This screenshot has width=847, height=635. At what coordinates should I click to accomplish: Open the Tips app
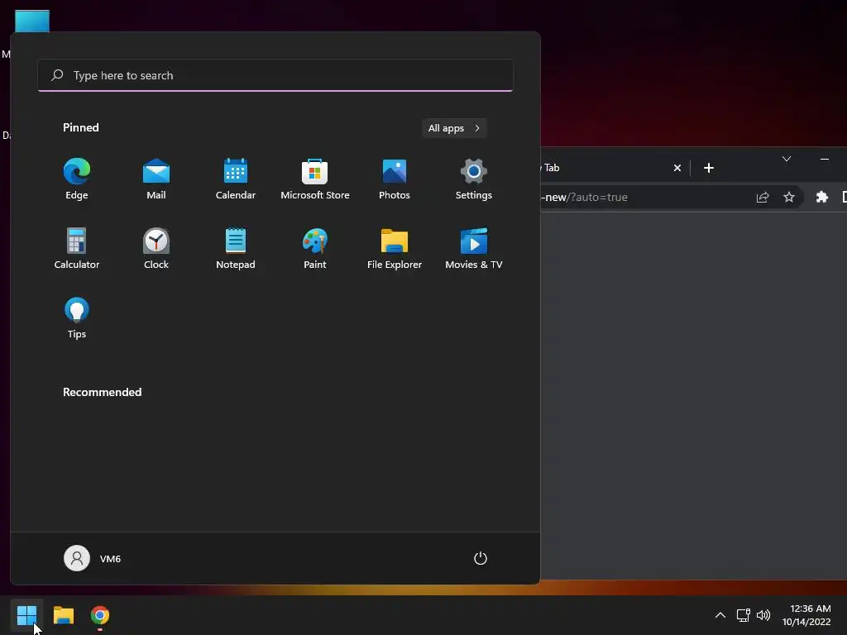(77, 318)
